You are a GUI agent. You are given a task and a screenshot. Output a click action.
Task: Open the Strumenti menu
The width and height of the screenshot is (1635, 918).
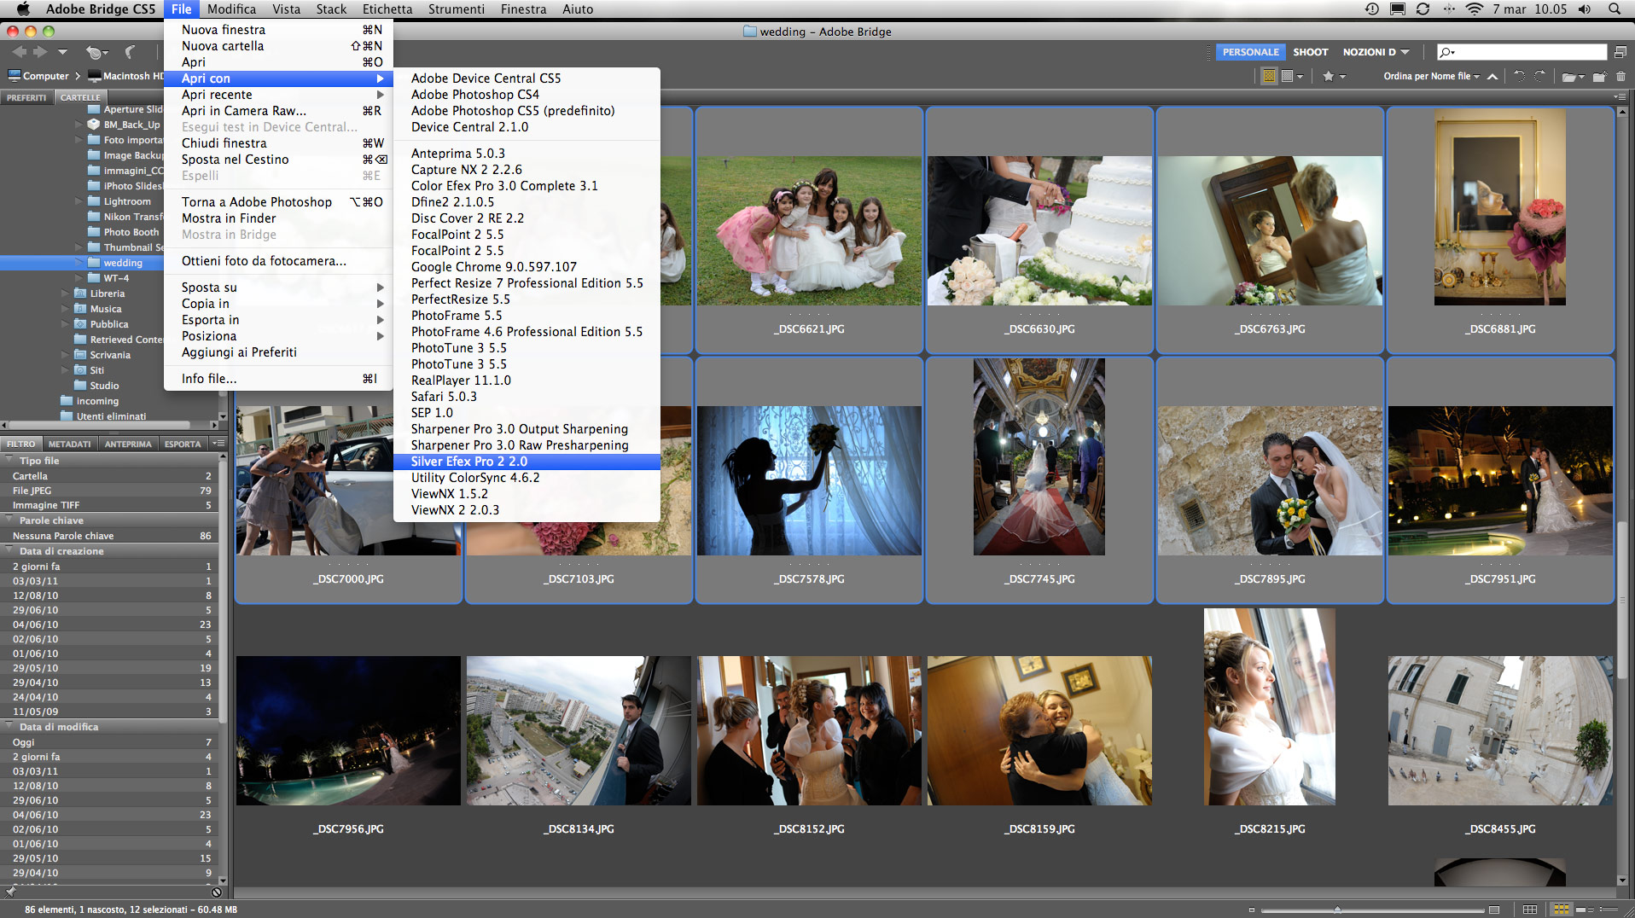coord(456,9)
